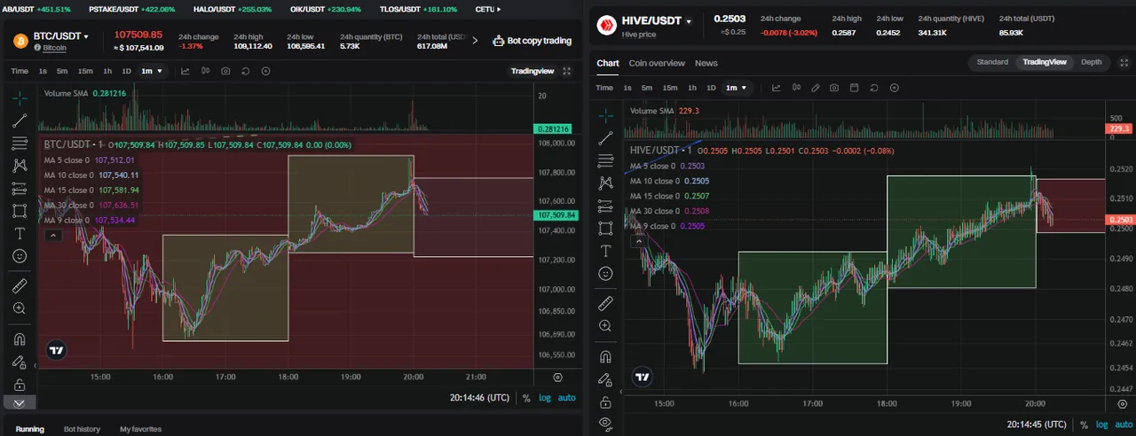Viewport: 1136px width, 436px height.
Task: Expand the 1m interval dropdown on BTC chart
Action: coord(153,71)
